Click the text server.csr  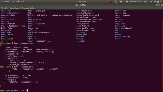coord(120,11)
